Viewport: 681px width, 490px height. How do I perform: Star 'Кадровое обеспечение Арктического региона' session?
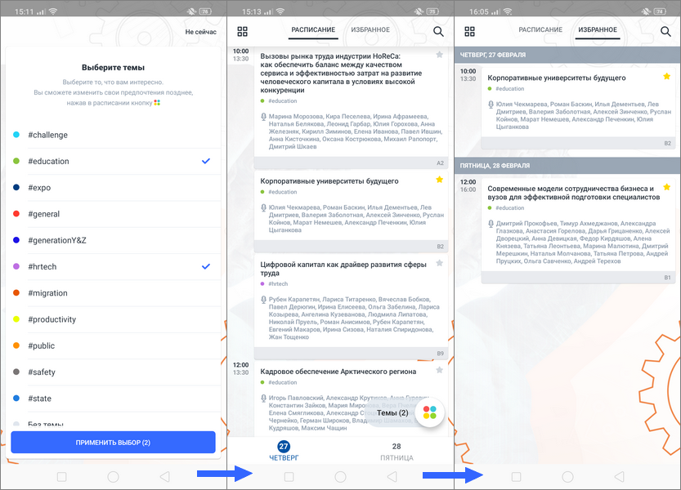(440, 370)
